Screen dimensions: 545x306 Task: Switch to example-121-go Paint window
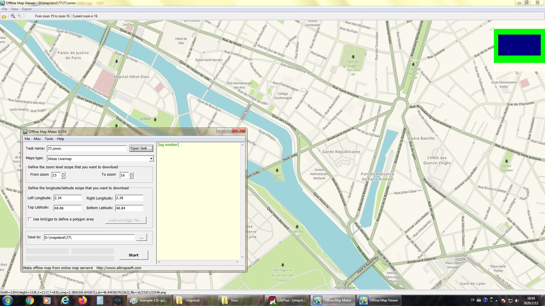pos(149,300)
